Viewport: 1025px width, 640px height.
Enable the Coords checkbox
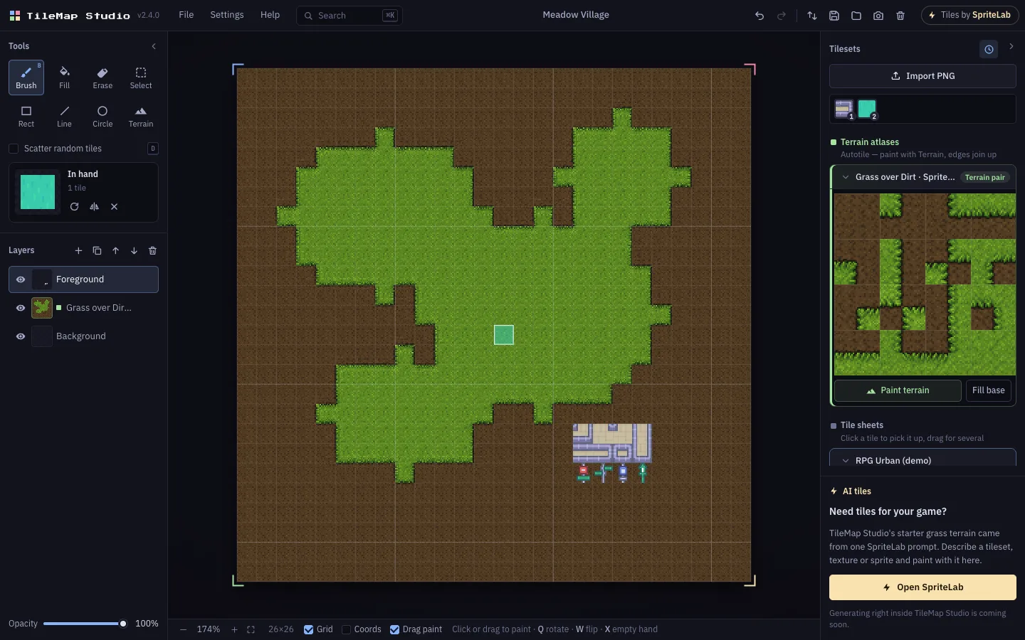pyautogui.click(x=346, y=629)
